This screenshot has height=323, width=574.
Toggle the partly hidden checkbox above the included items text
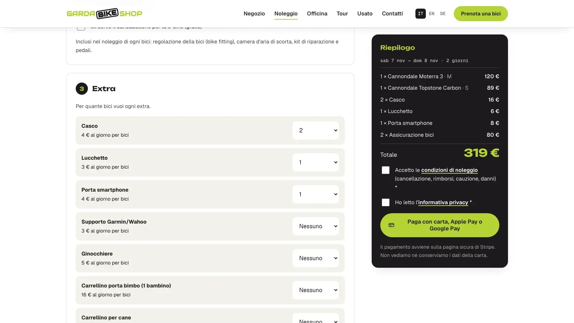point(81,28)
